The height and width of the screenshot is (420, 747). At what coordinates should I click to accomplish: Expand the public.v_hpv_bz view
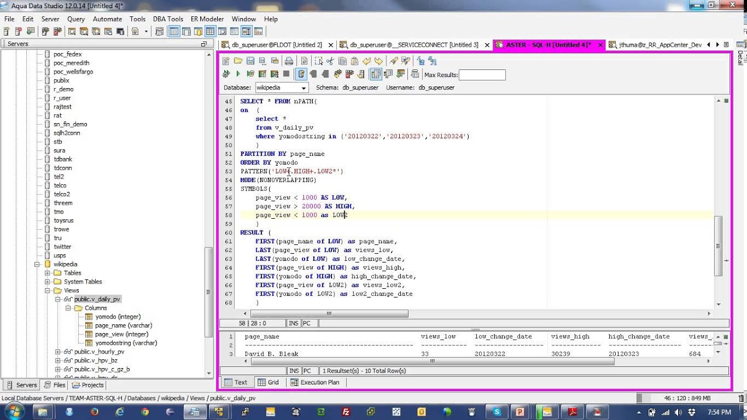[x=58, y=360]
